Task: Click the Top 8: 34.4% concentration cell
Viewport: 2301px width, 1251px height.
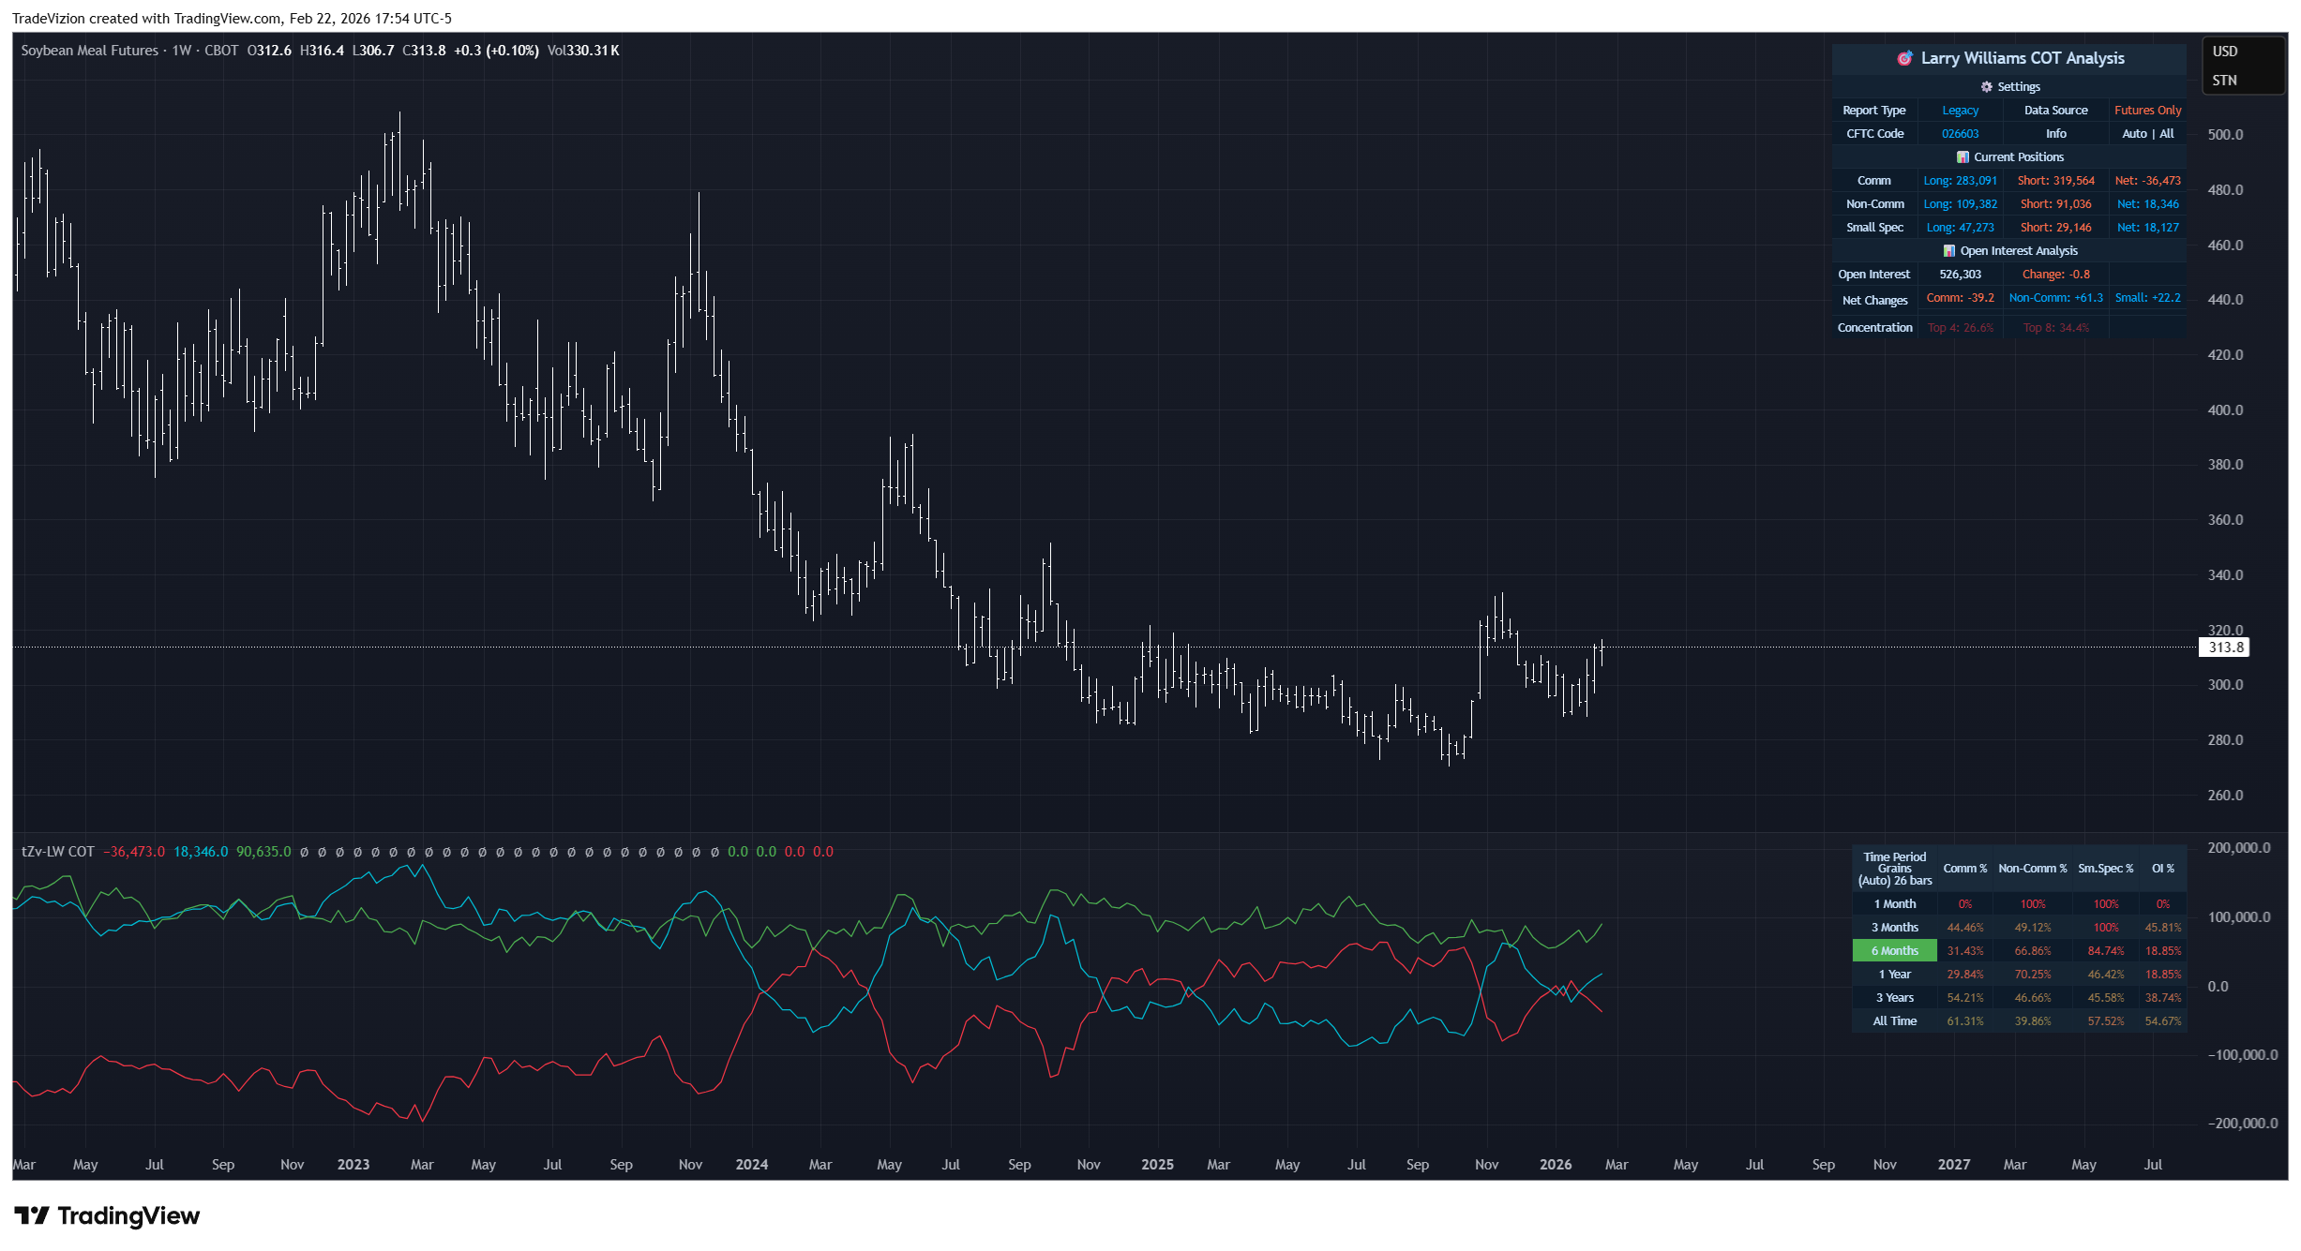Action: point(2055,327)
